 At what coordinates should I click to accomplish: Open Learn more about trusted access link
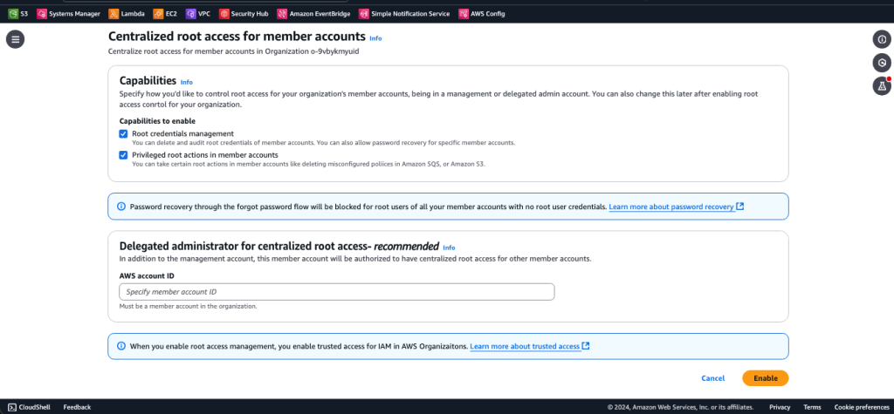point(525,346)
